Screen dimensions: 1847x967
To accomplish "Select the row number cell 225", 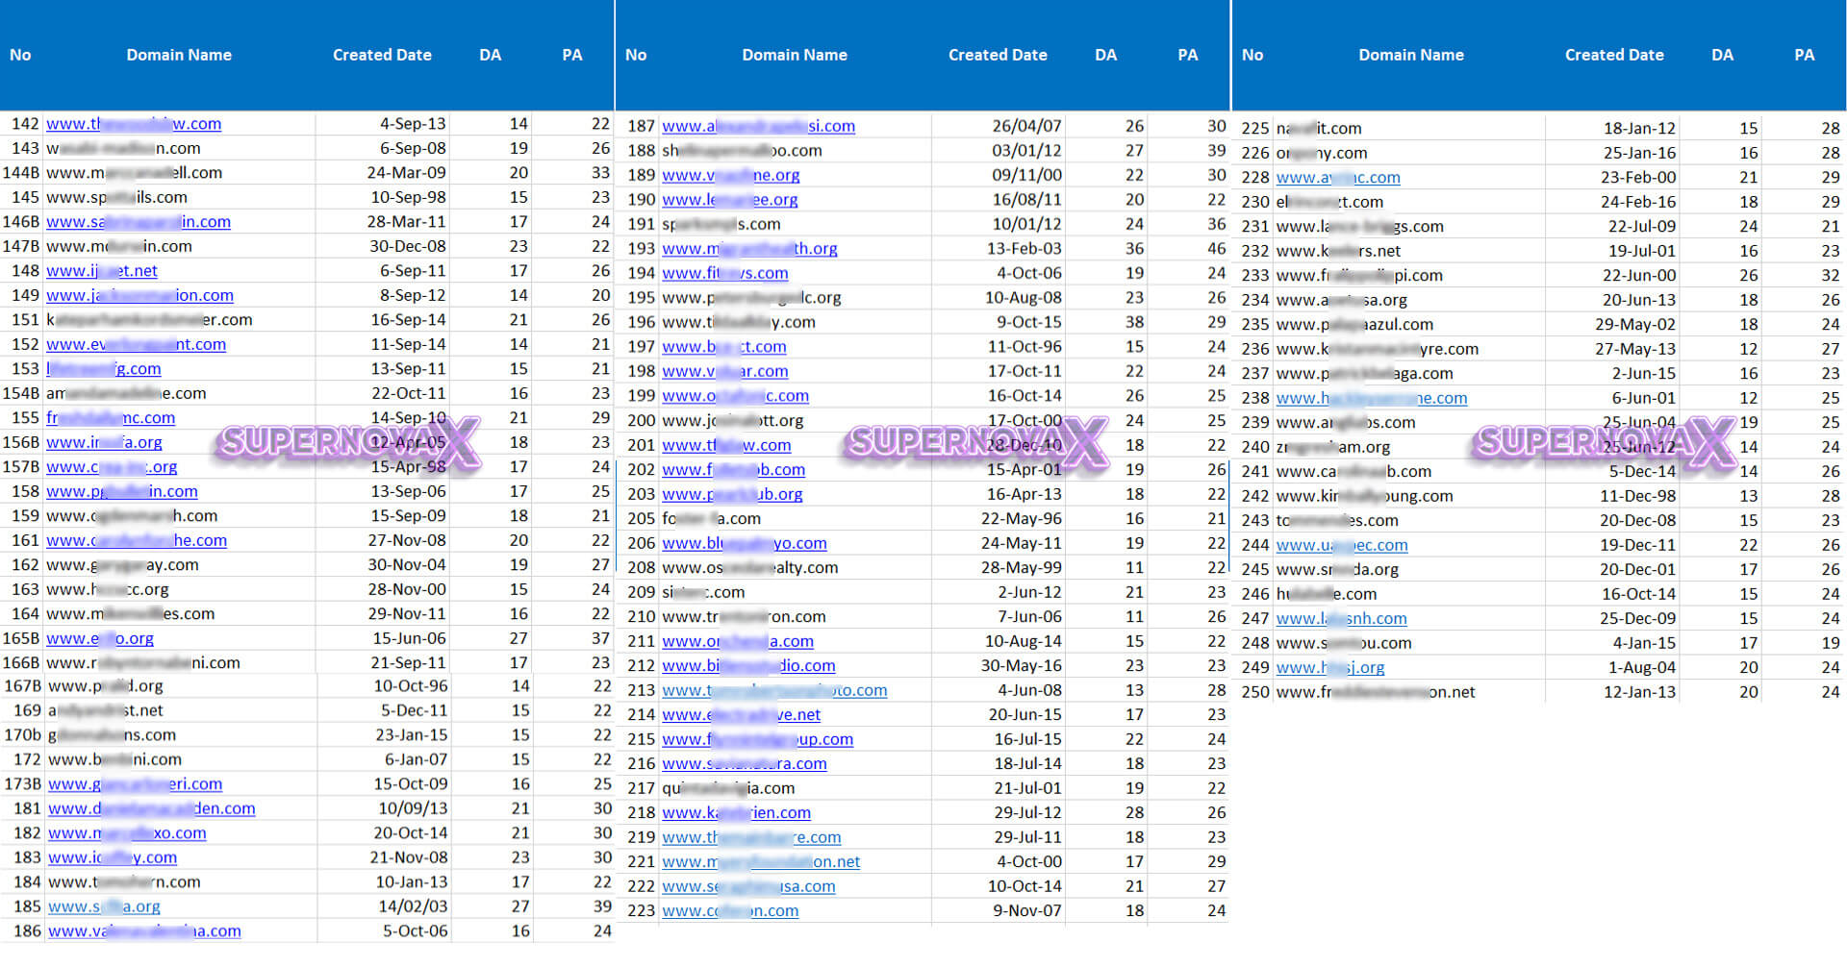I will pos(1255,129).
